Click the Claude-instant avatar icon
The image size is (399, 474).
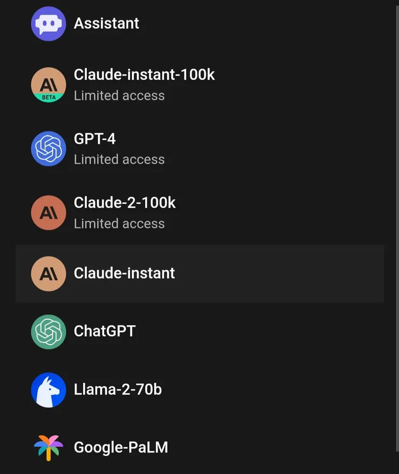click(x=49, y=274)
